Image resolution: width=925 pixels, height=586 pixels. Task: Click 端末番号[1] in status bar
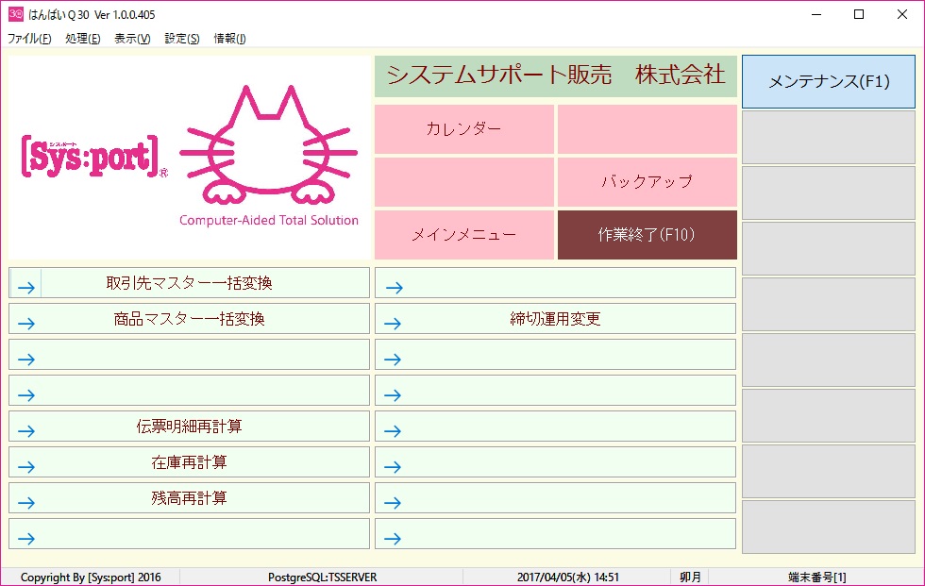[816, 578]
